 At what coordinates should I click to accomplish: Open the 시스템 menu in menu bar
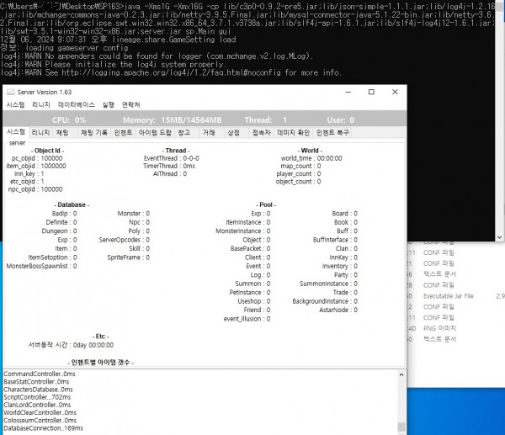[x=15, y=104]
